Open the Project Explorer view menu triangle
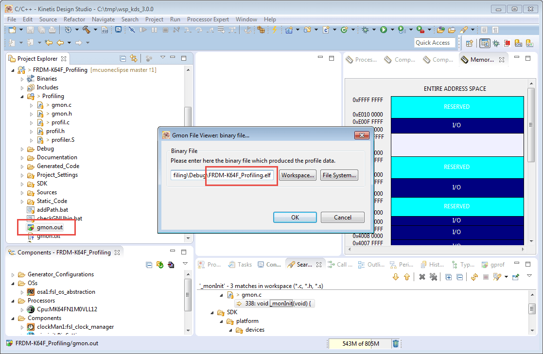This screenshot has width=543, height=354. click(x=162, y=57)
